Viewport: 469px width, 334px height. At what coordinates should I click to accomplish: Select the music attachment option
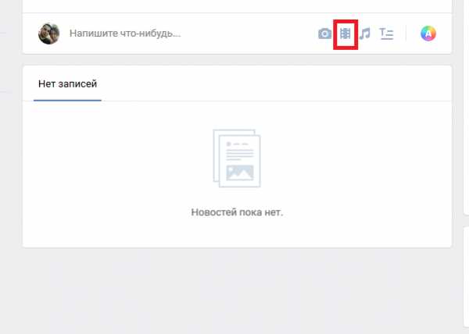(x=364, y=34)
